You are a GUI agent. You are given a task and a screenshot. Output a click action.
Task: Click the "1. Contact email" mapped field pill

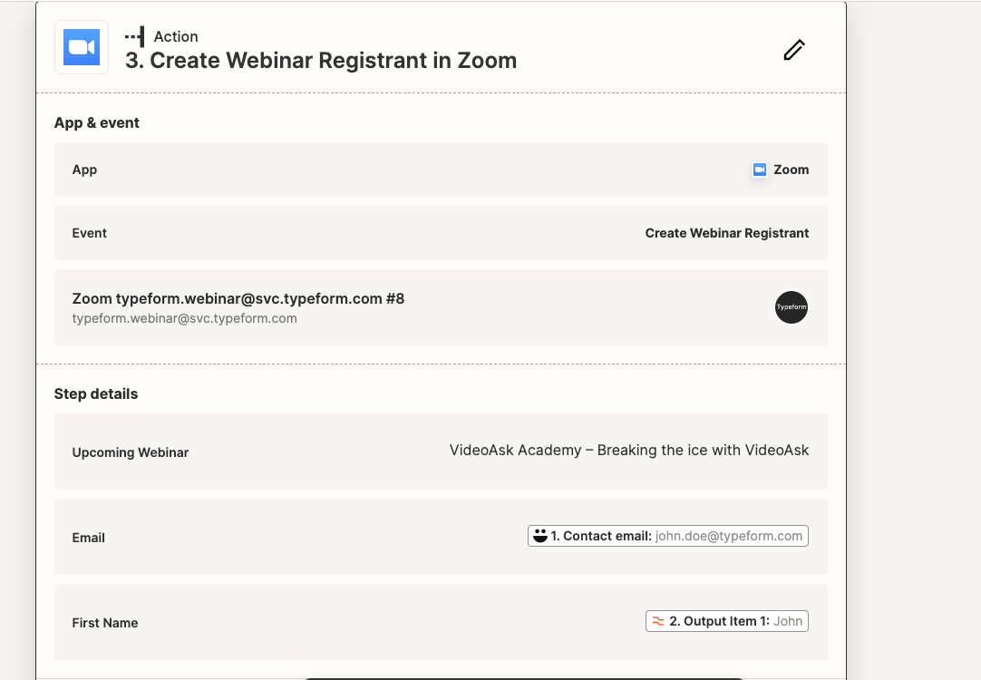(x=668, y=536)
